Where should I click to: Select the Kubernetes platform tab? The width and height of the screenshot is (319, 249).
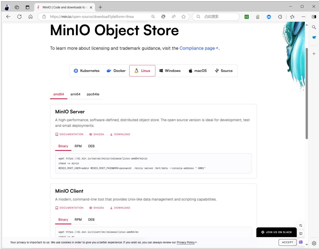(x=87, y=71)
